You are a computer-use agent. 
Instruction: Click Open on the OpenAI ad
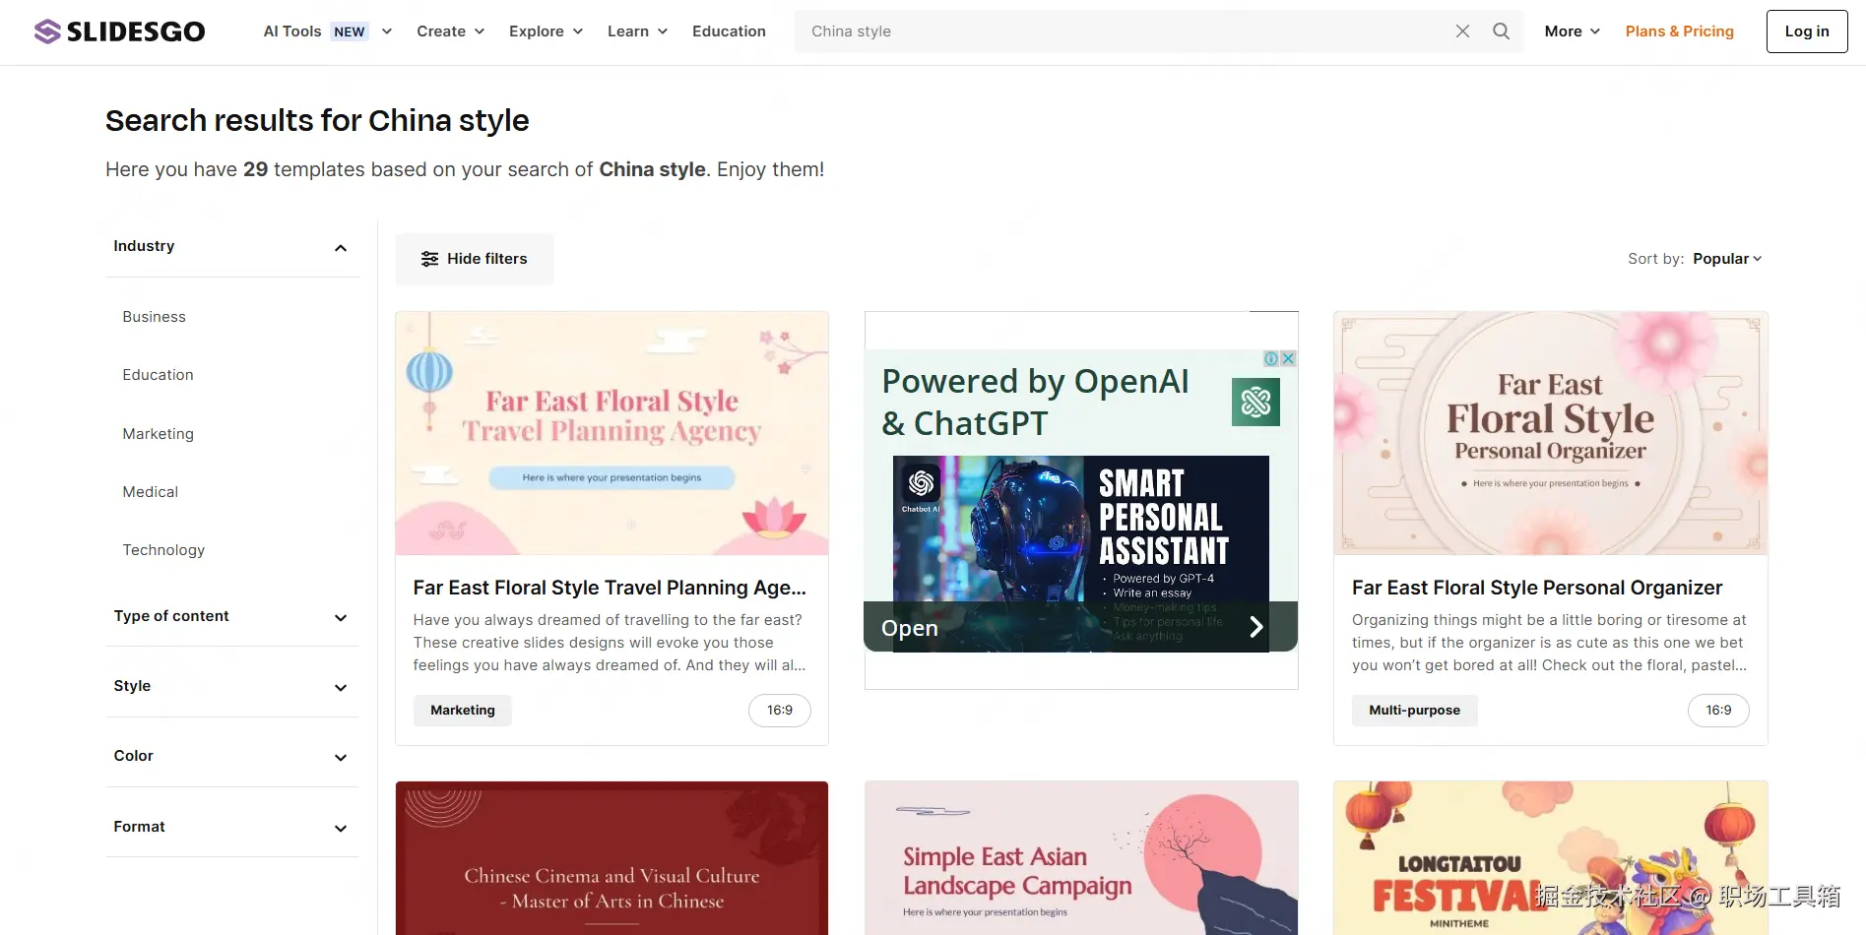910,628
